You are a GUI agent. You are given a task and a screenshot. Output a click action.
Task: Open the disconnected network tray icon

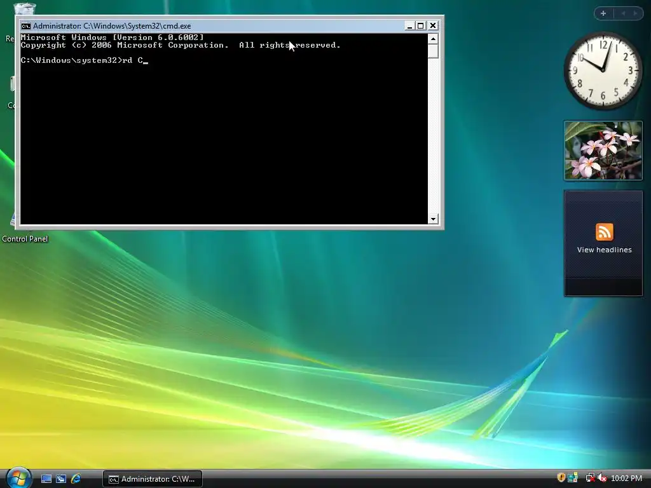coord(590,478)
